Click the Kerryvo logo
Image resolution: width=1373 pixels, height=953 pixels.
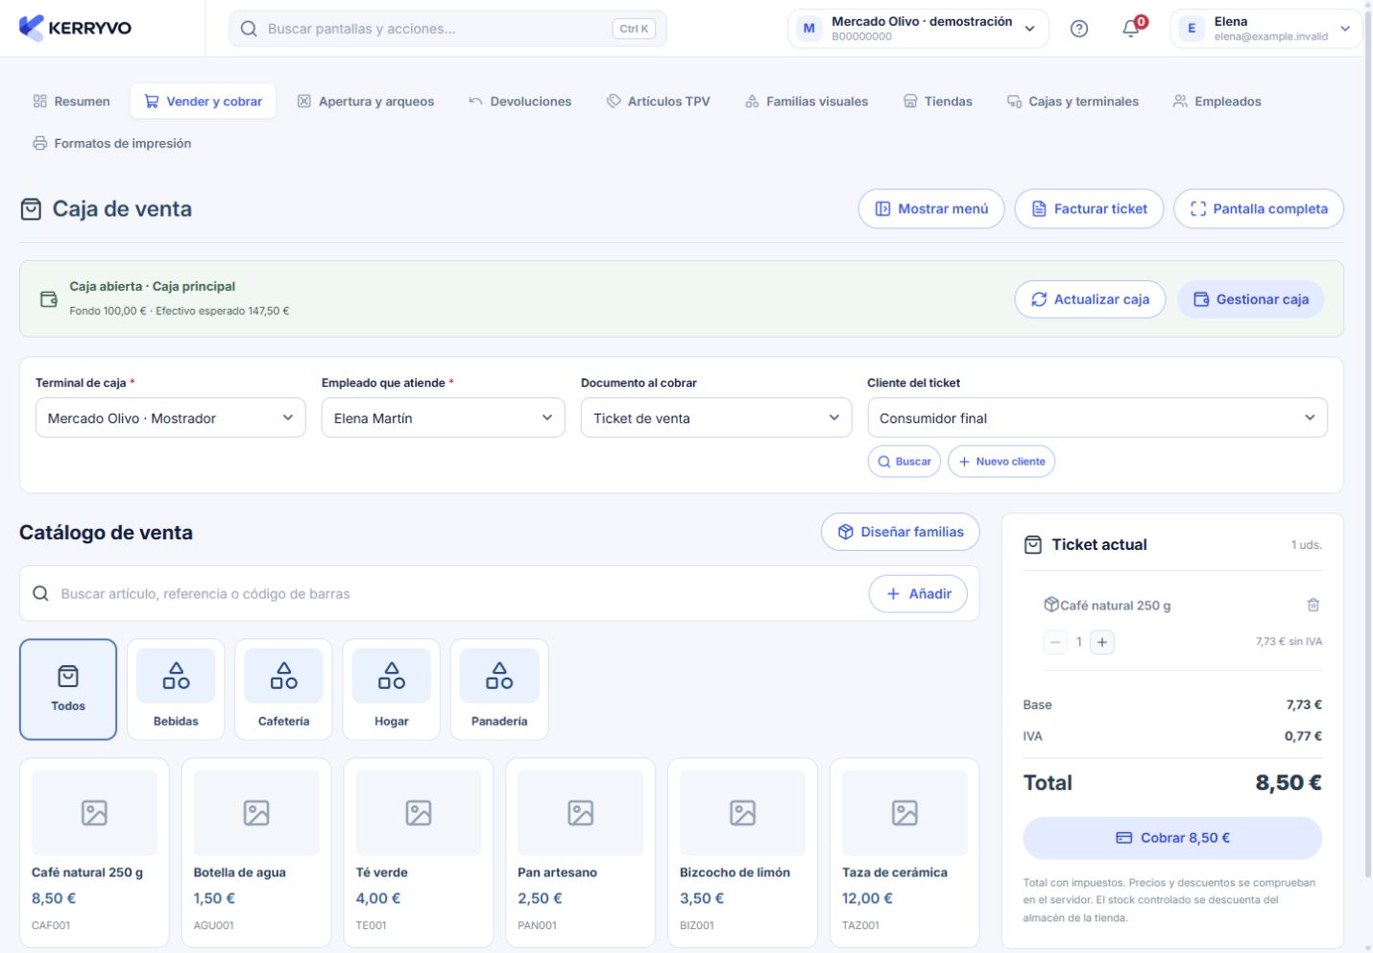pos(75,28)
